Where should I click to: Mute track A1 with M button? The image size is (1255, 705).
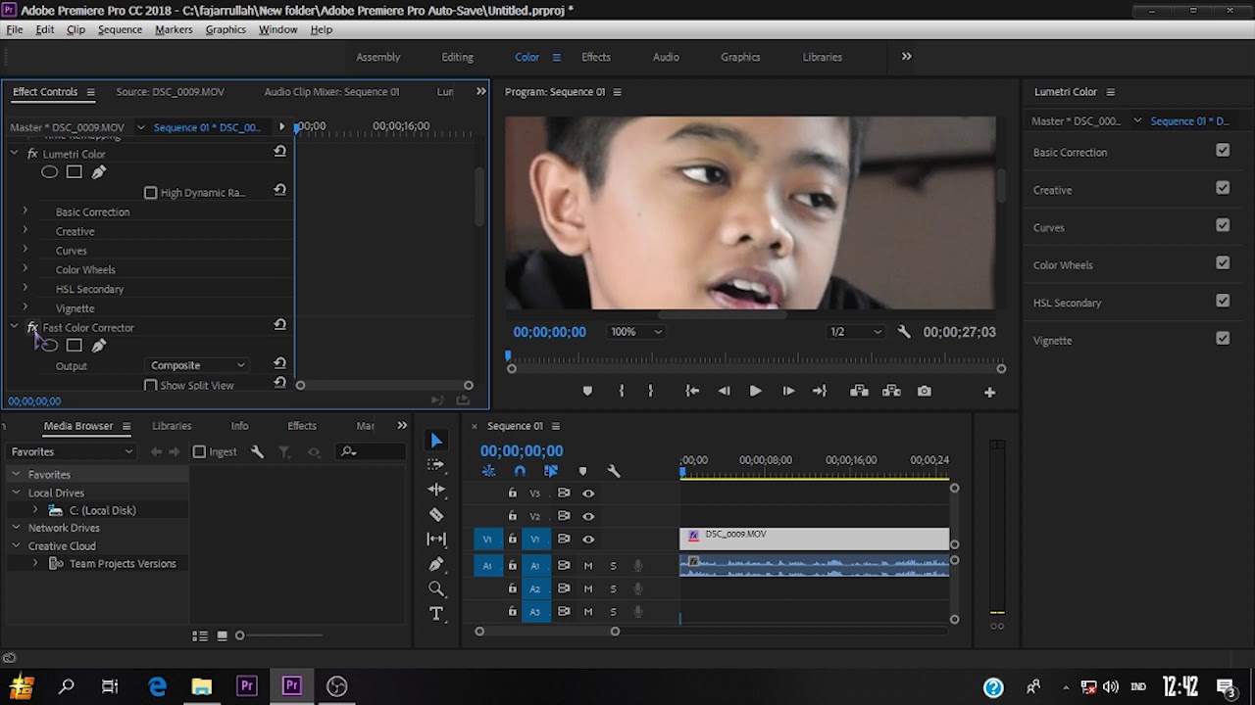coord(588,565)
